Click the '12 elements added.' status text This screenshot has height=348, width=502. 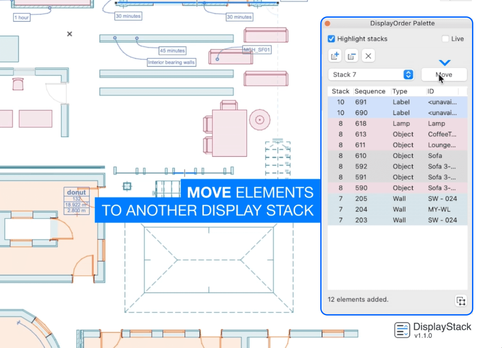point(358,299)
